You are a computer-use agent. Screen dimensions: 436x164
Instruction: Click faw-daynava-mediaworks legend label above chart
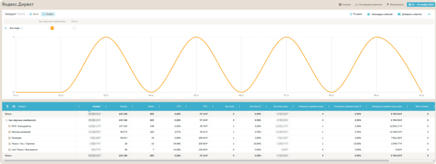(52, 21)
